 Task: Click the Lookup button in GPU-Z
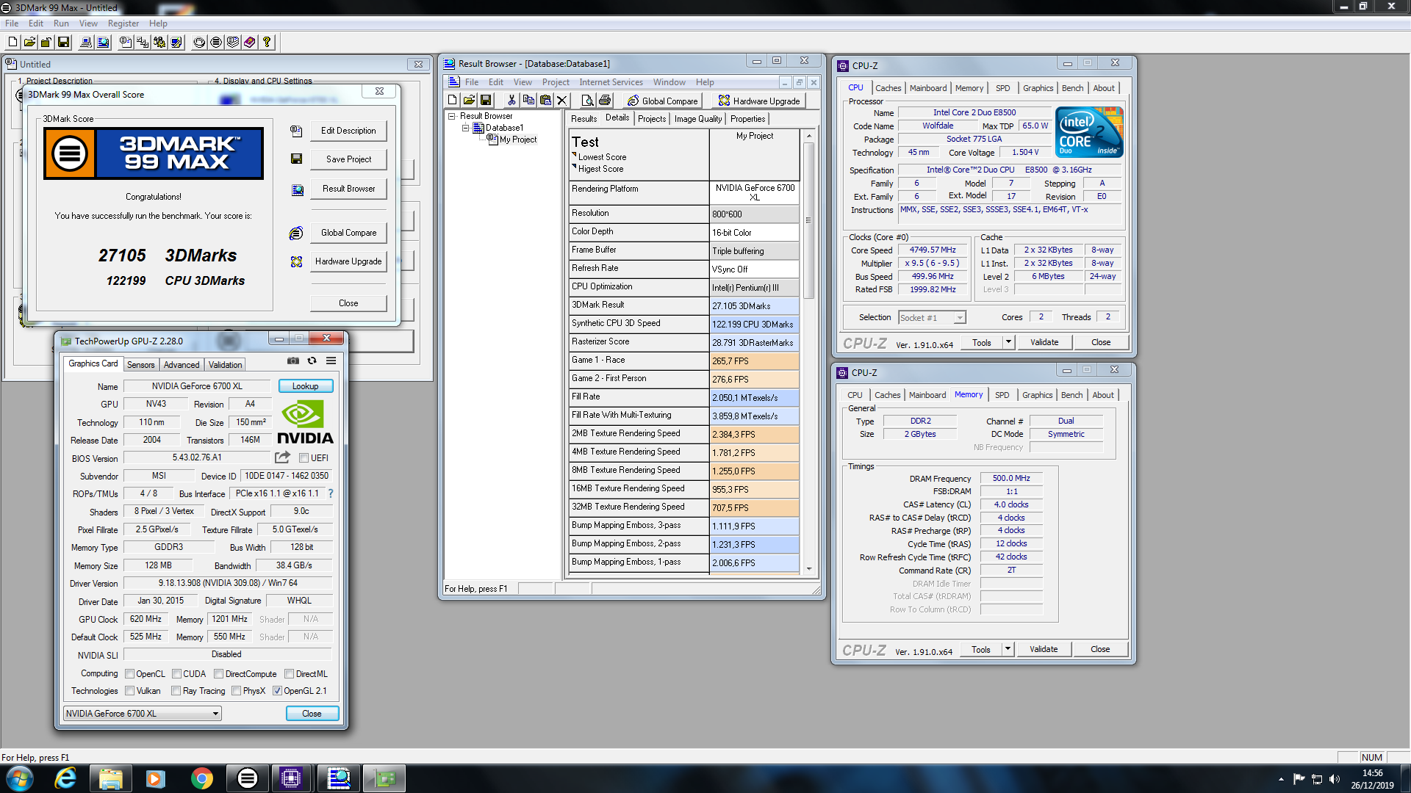306,386
